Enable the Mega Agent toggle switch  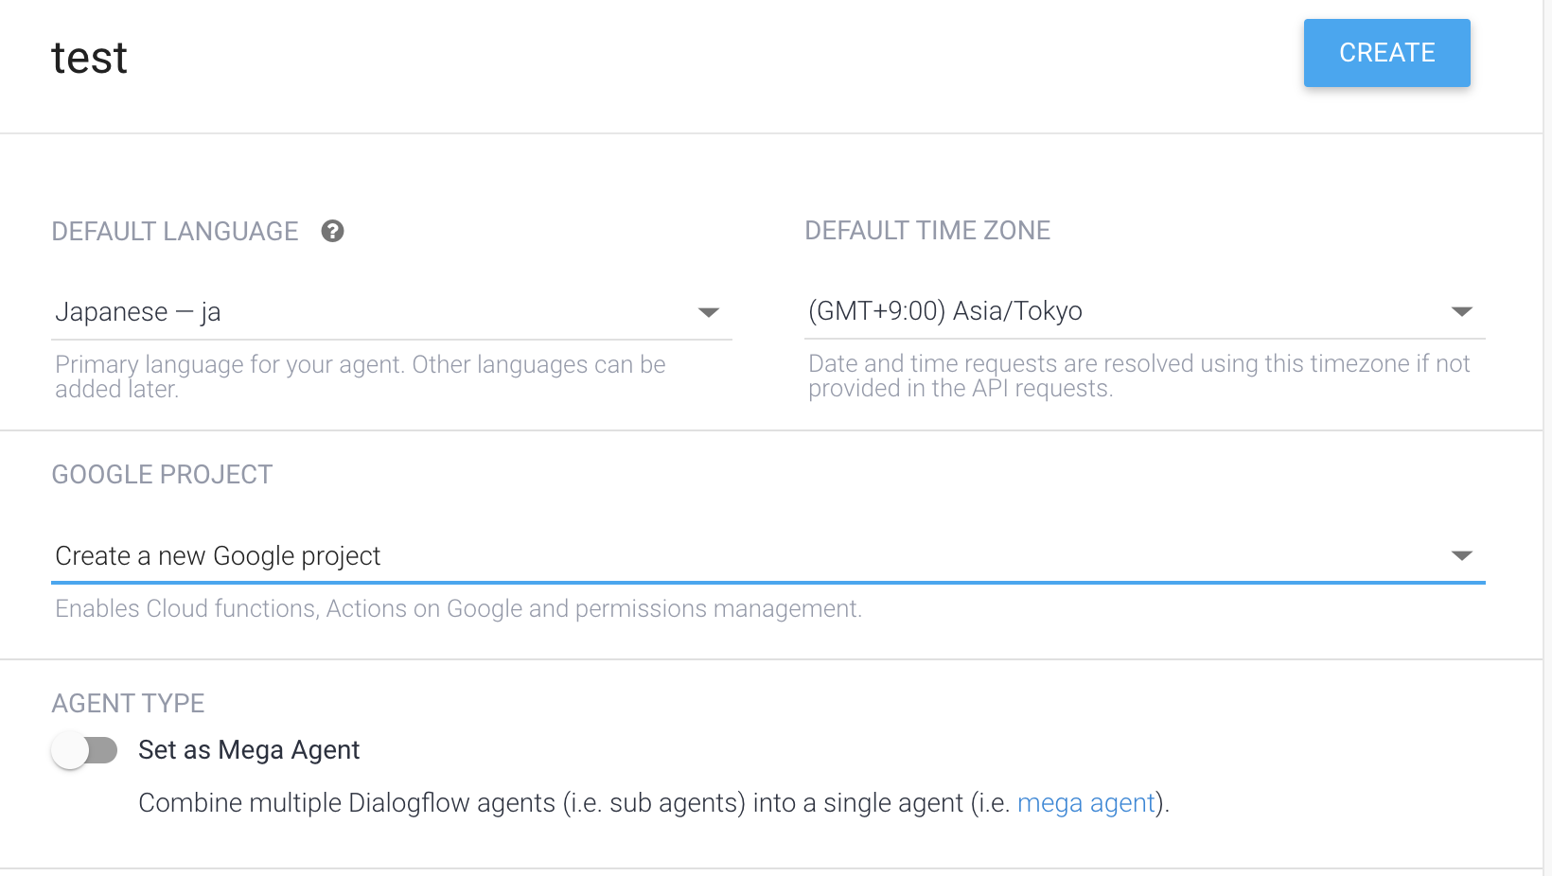coord(85,751)
